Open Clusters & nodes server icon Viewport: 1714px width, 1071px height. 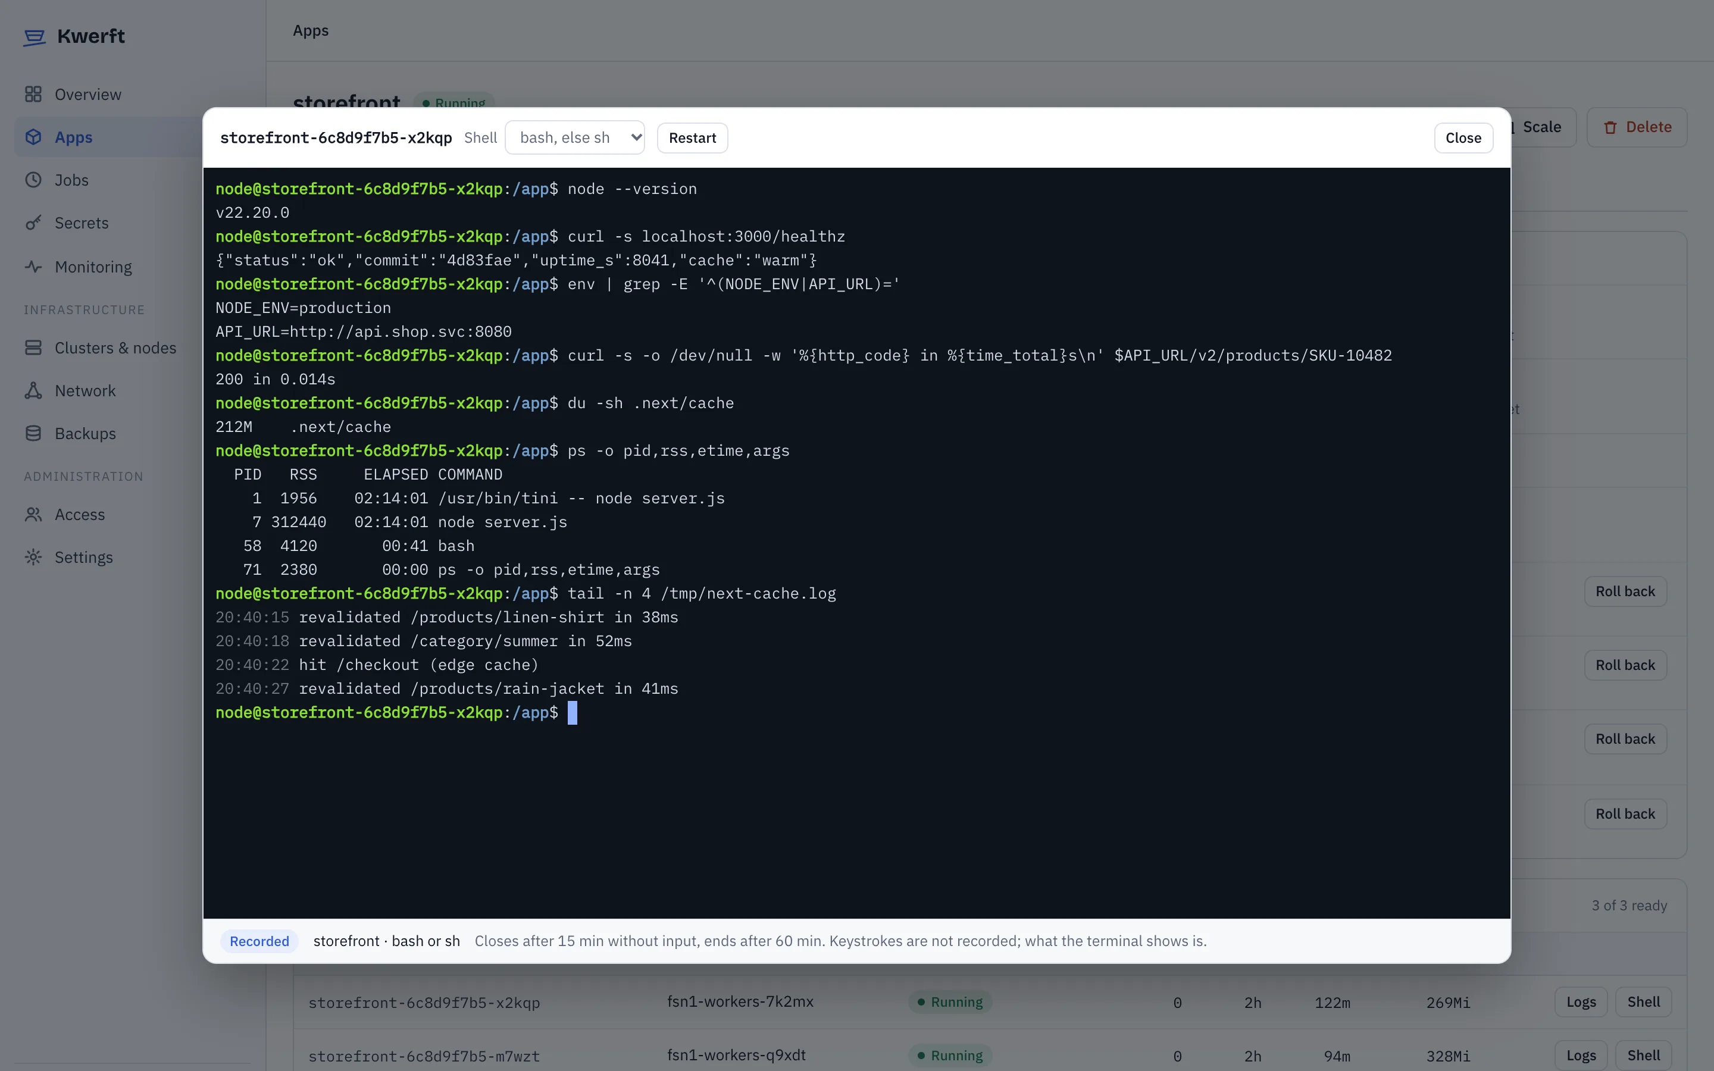33,348
